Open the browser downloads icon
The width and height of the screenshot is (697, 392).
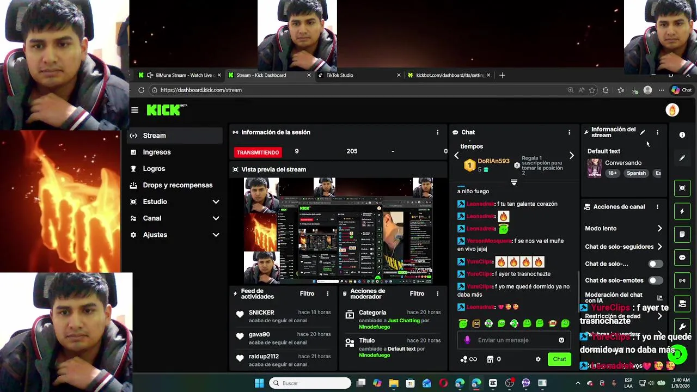click(635, 90)
